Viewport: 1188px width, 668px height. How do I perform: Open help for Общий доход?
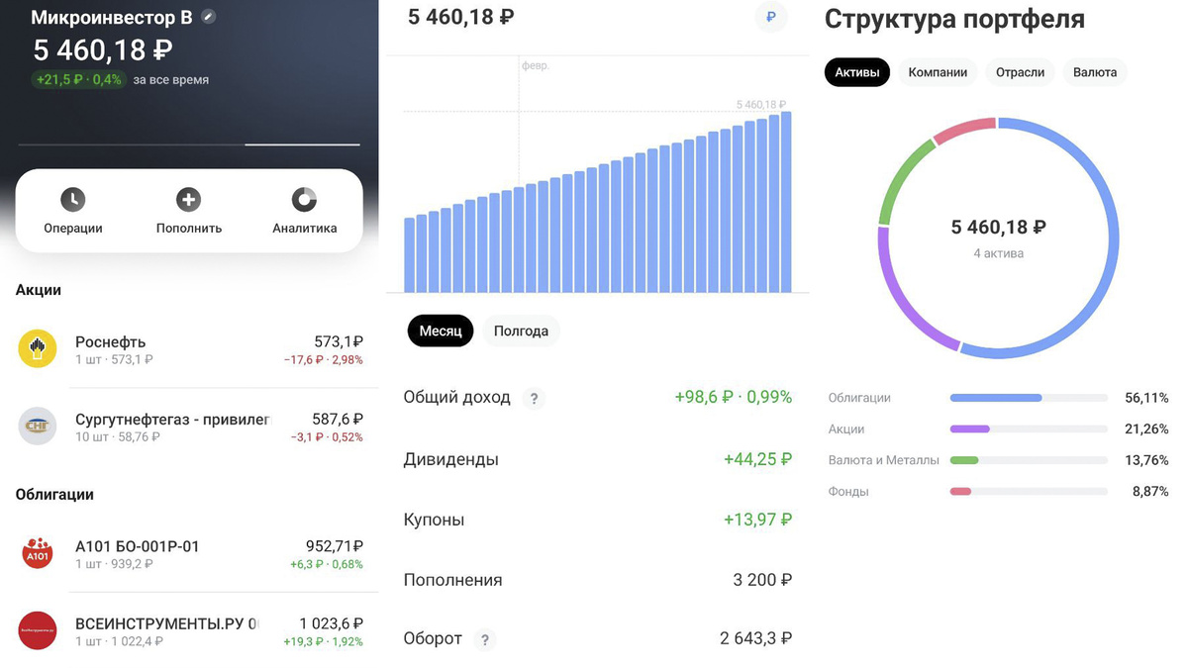pyautogui.click(x=534, y=398)
